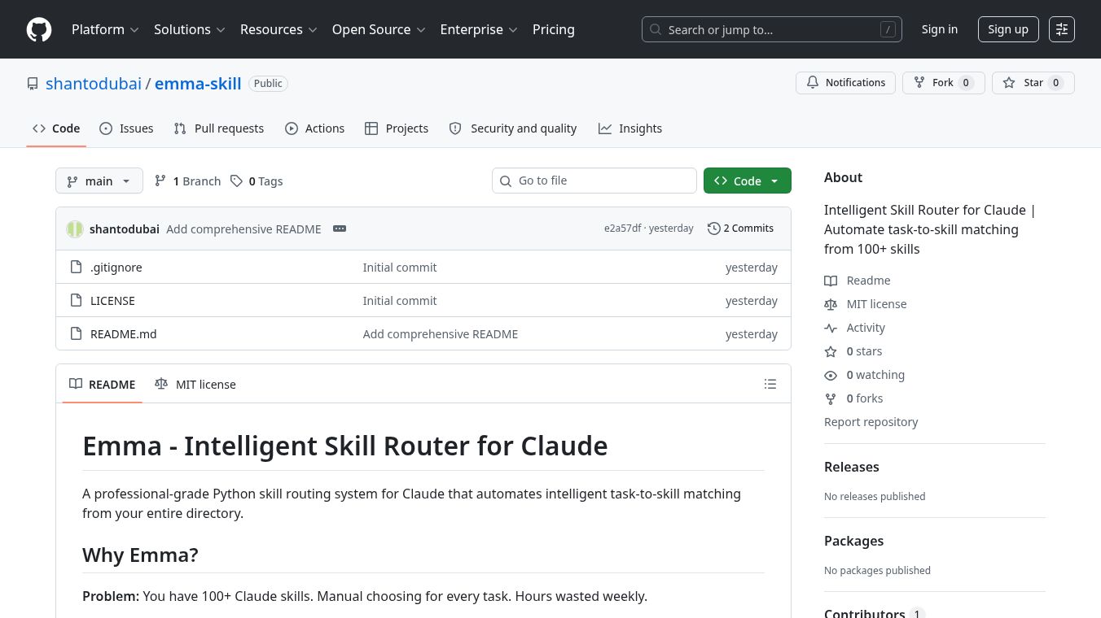Image resolution: width=1101 pixels, height=618 pixels.
Task: Expand the Enterprise menu
Action: pos(479,29)
